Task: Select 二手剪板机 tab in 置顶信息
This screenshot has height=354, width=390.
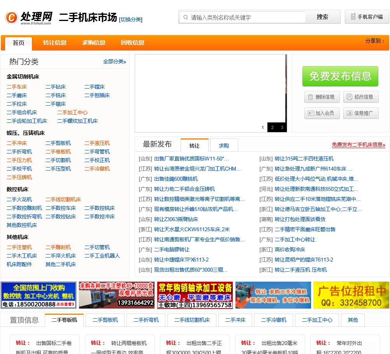Action: [x=105, y=320]
